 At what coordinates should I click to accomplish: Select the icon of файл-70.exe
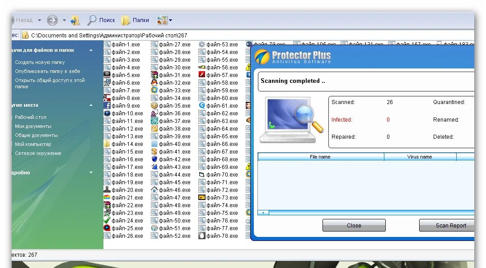pyautogui.click(x=202, y=174)
